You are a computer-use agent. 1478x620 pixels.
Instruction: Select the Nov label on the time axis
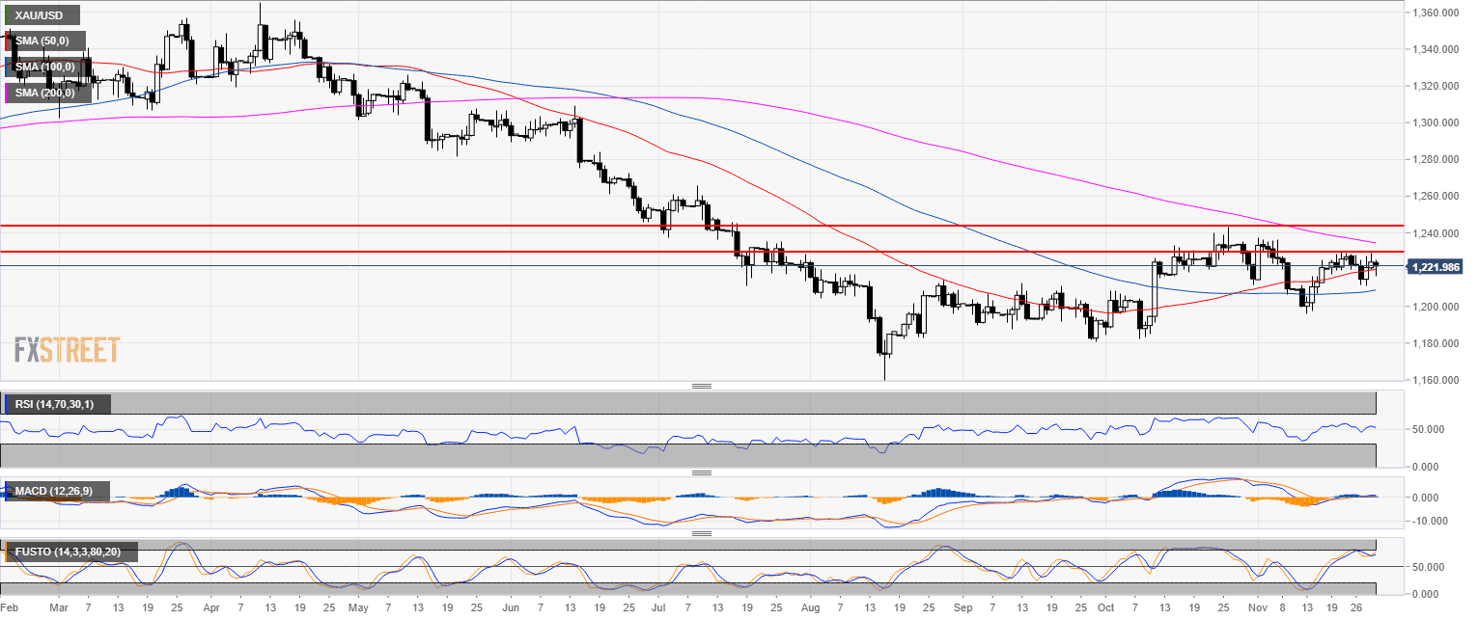[x=1258, y=608]
